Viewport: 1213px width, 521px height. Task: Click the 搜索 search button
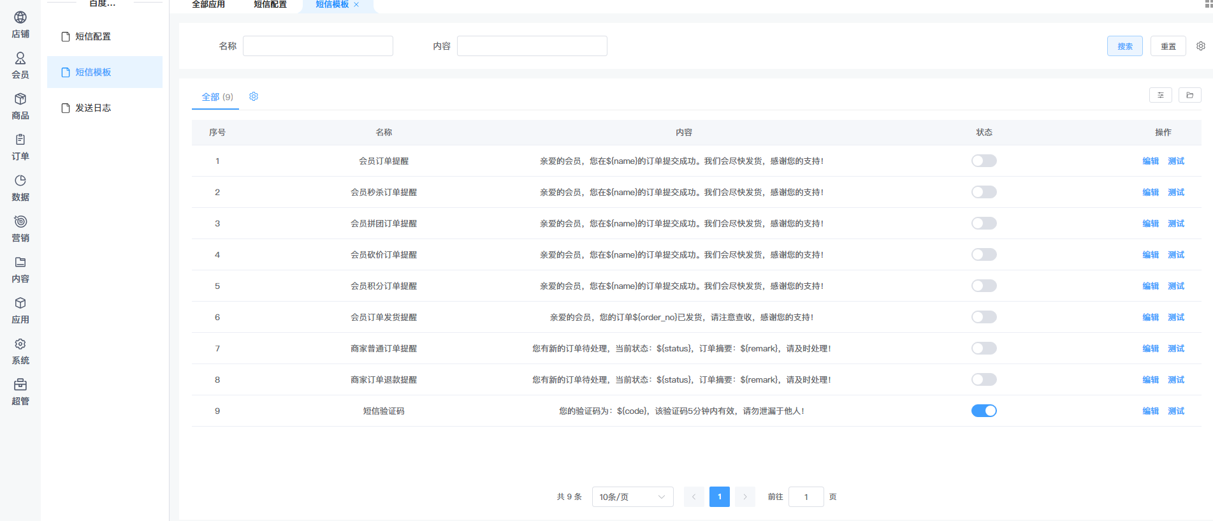1125,46
